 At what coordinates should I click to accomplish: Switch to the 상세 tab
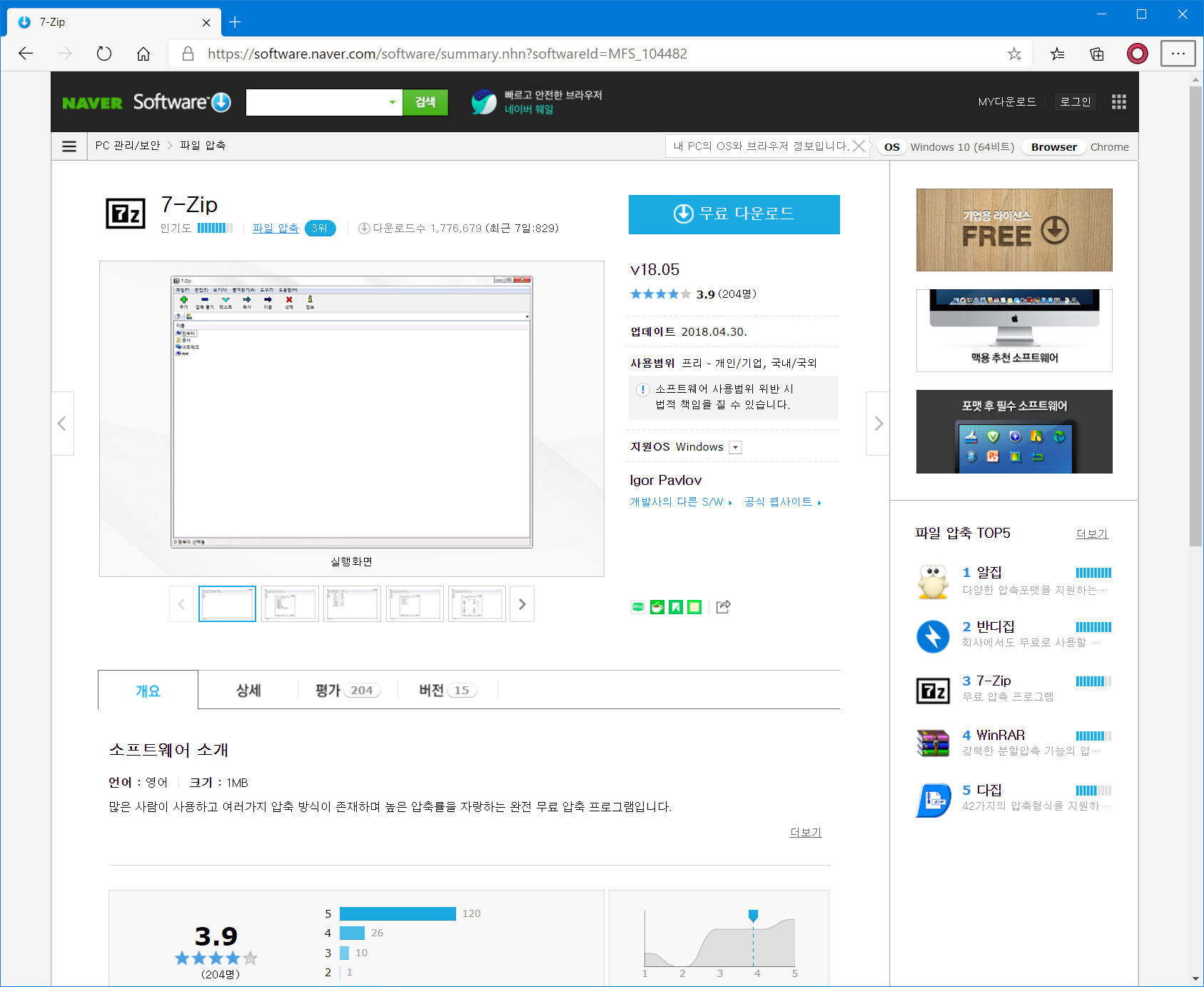point(248,691)
